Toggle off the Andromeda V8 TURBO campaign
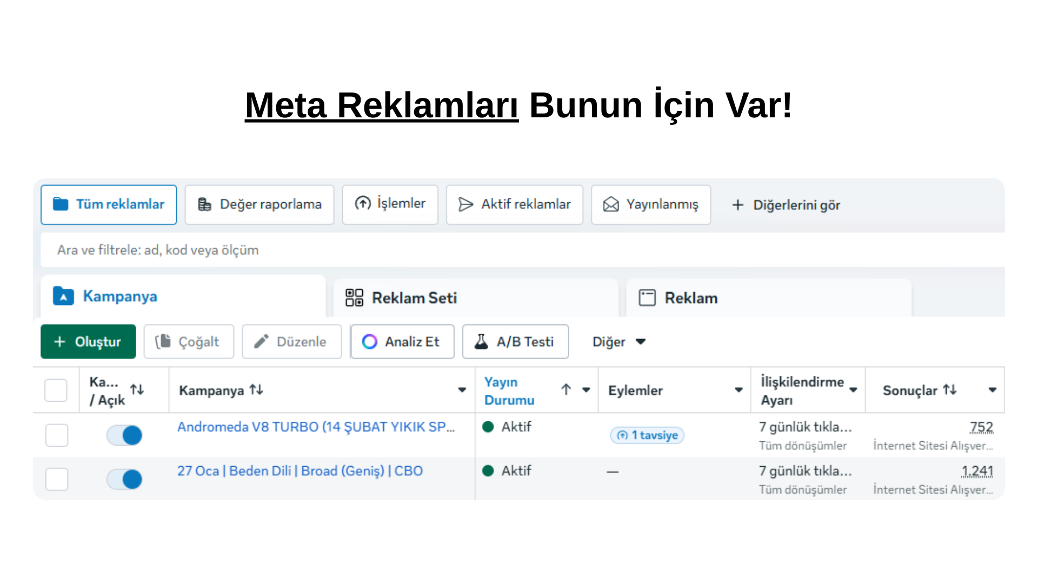1038x584 pixels. tap(124, 435)
